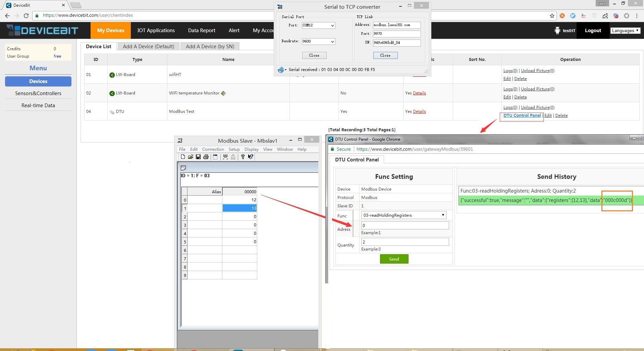Open the Display menu in Modbus Slave
Screen dimensions: 644x351
251,149
